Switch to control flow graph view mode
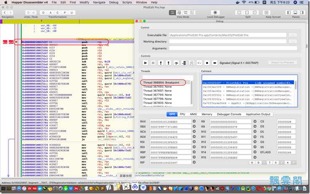Viewport: 310px width, 194px height. click(x=179, y=13)
